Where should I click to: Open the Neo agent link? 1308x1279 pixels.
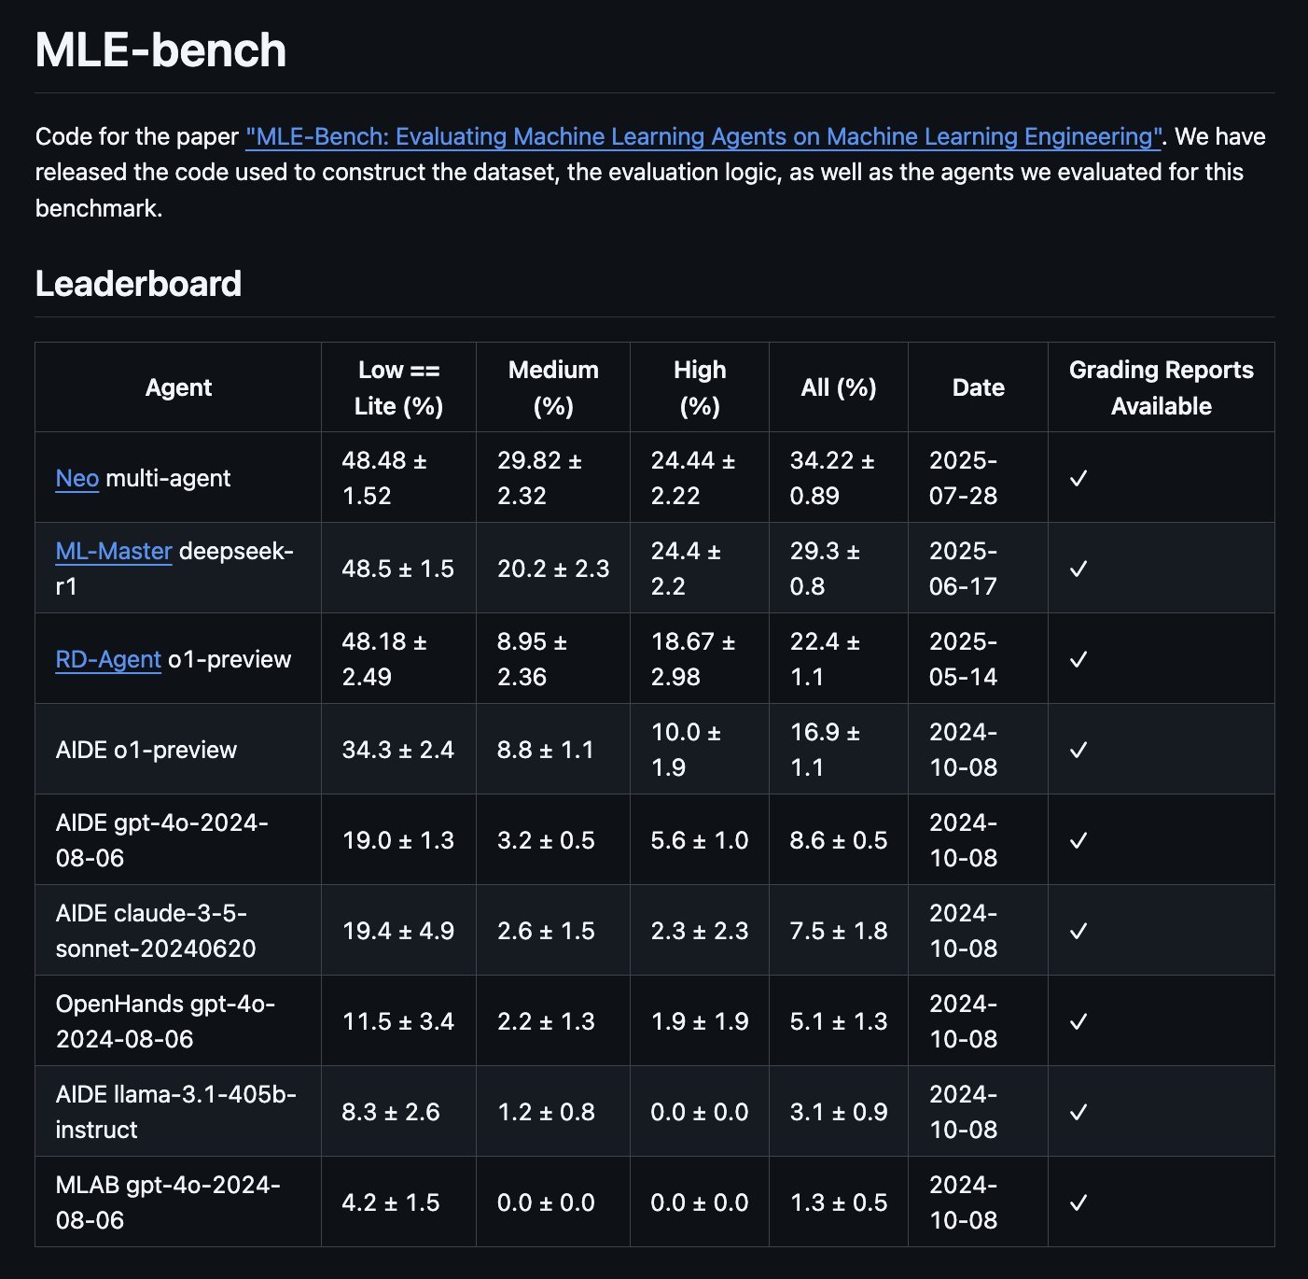[77, 478]
